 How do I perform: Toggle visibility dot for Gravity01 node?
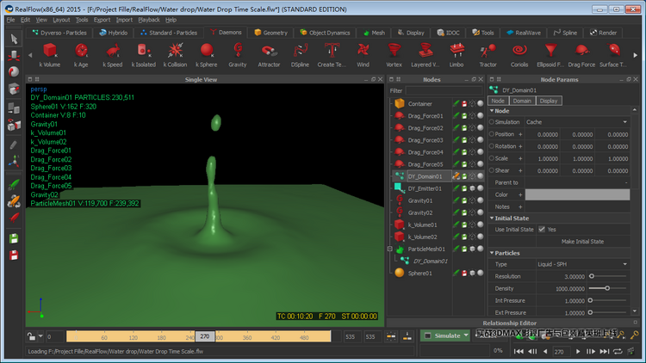(x=480, y=200)
